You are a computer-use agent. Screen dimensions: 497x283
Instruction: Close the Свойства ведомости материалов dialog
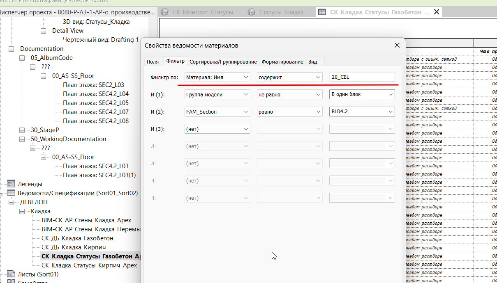tap(397, 46)
